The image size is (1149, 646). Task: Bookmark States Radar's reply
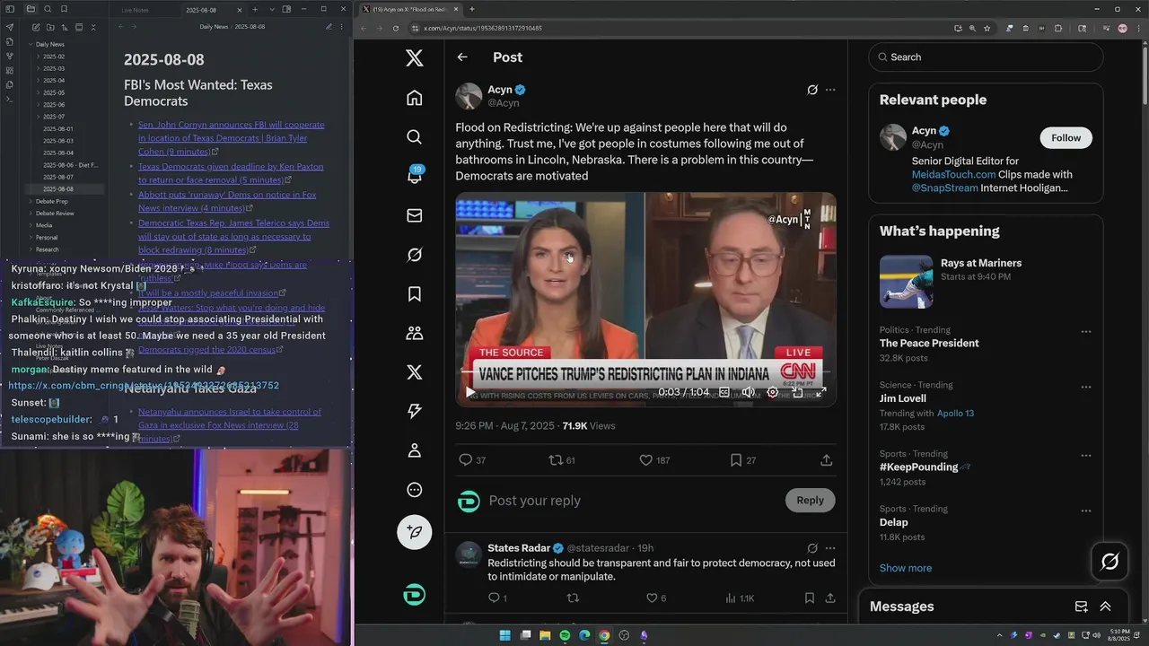[x=810, y=598]
